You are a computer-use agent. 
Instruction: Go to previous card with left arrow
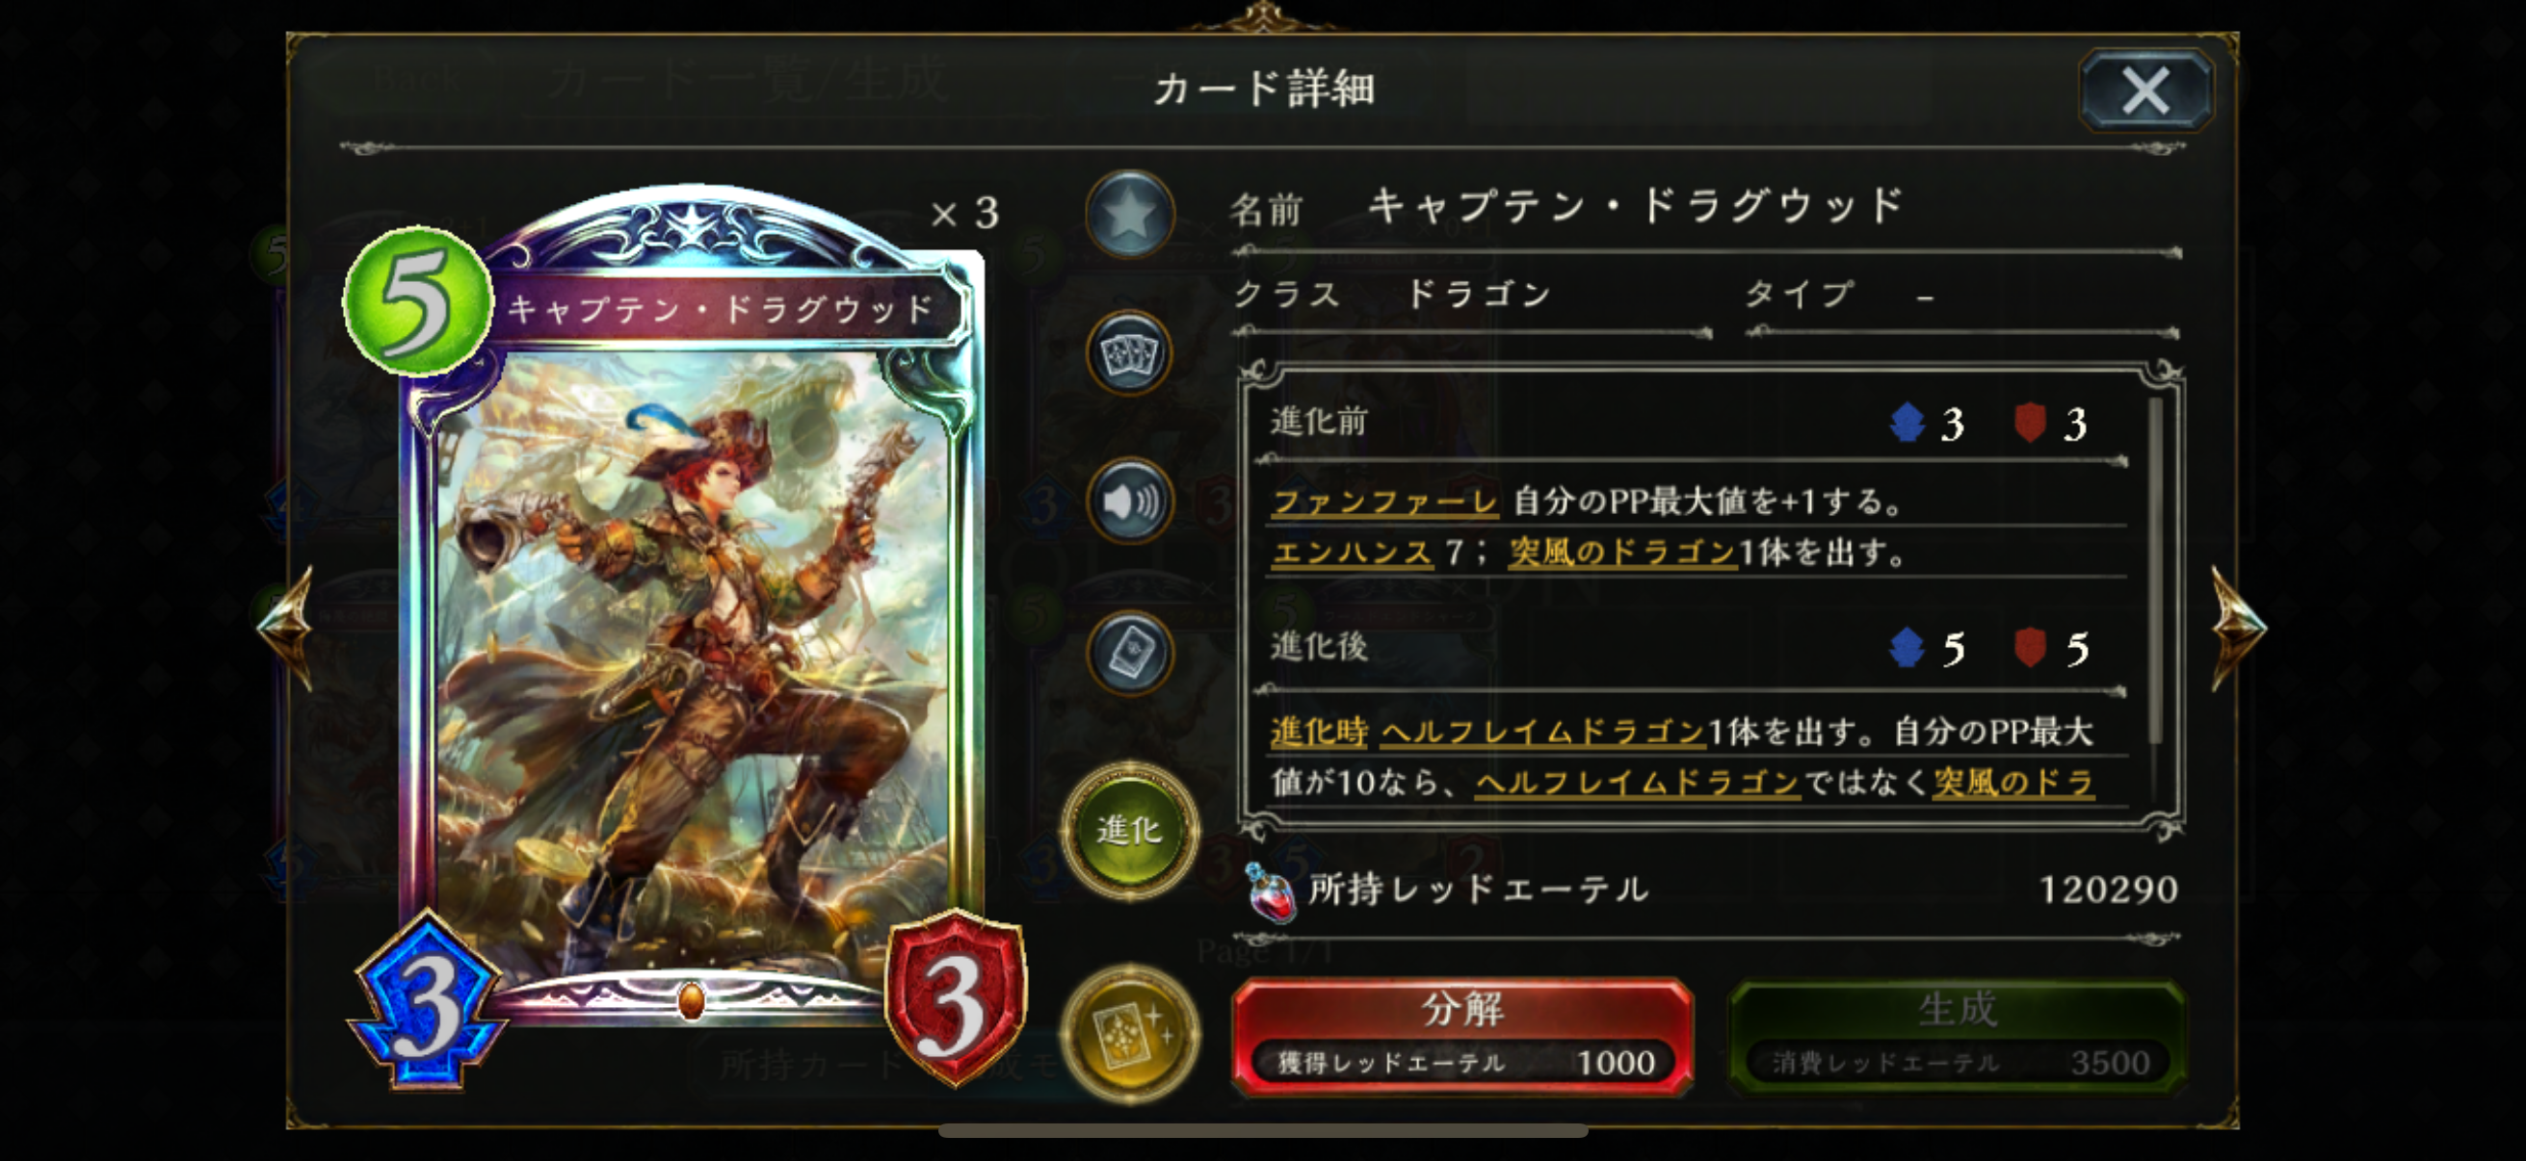click(x=285, y=628)
